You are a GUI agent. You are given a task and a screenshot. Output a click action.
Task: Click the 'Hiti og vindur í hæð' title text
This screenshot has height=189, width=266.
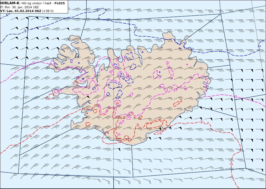tap(36, 3)
